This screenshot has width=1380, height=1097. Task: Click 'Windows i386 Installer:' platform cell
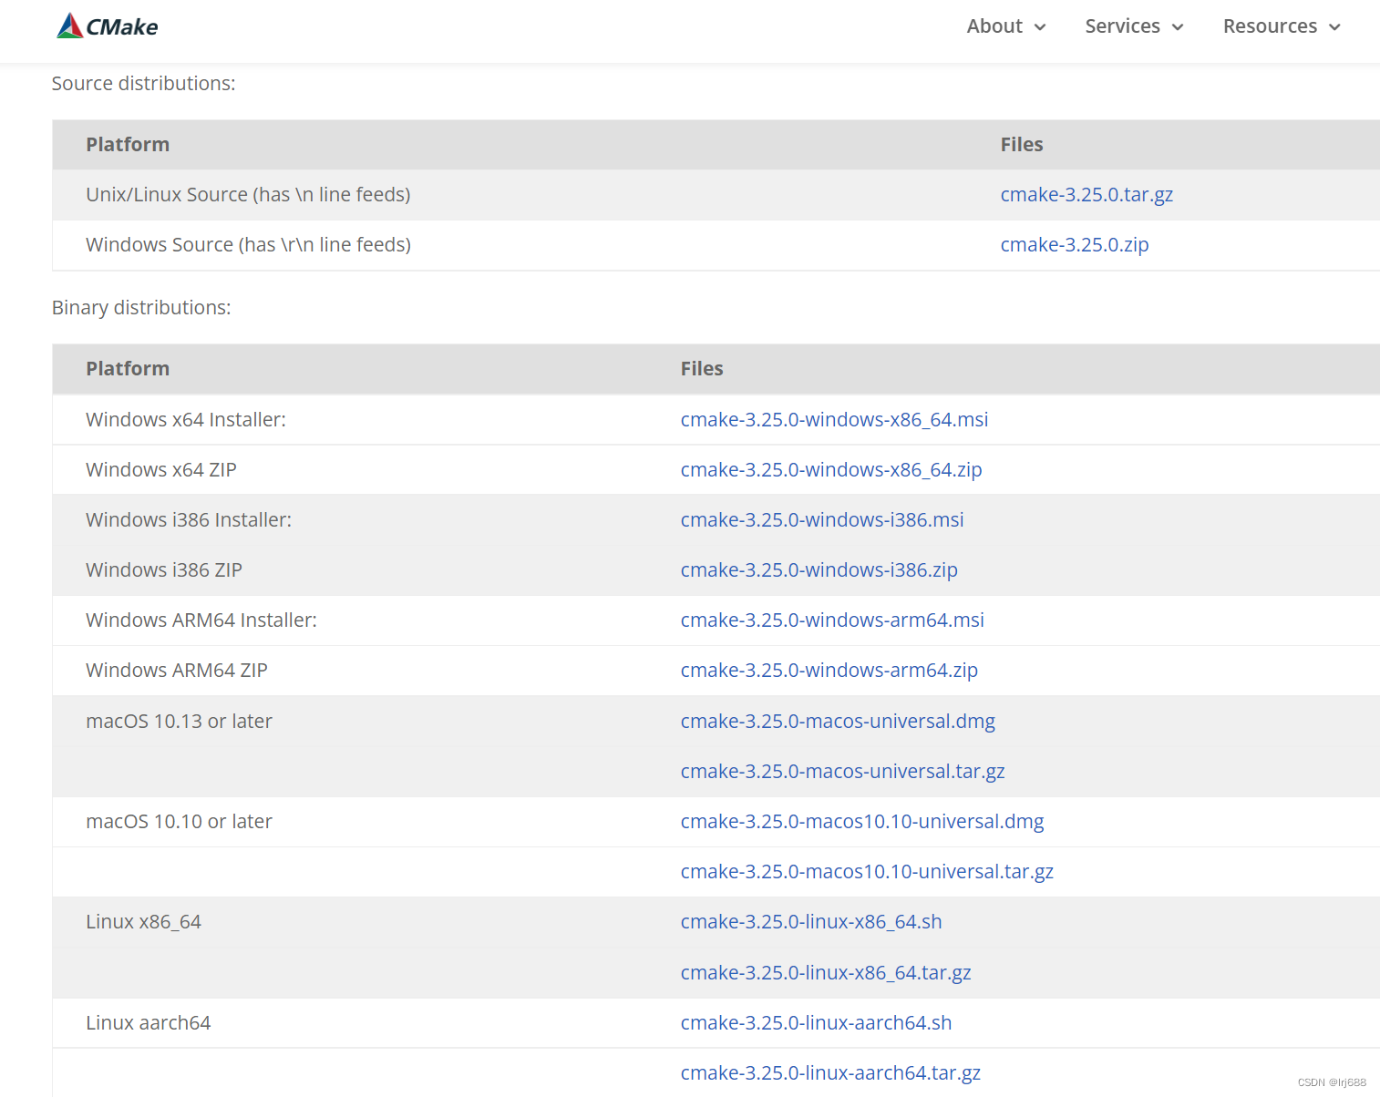[x=189, y=519]
